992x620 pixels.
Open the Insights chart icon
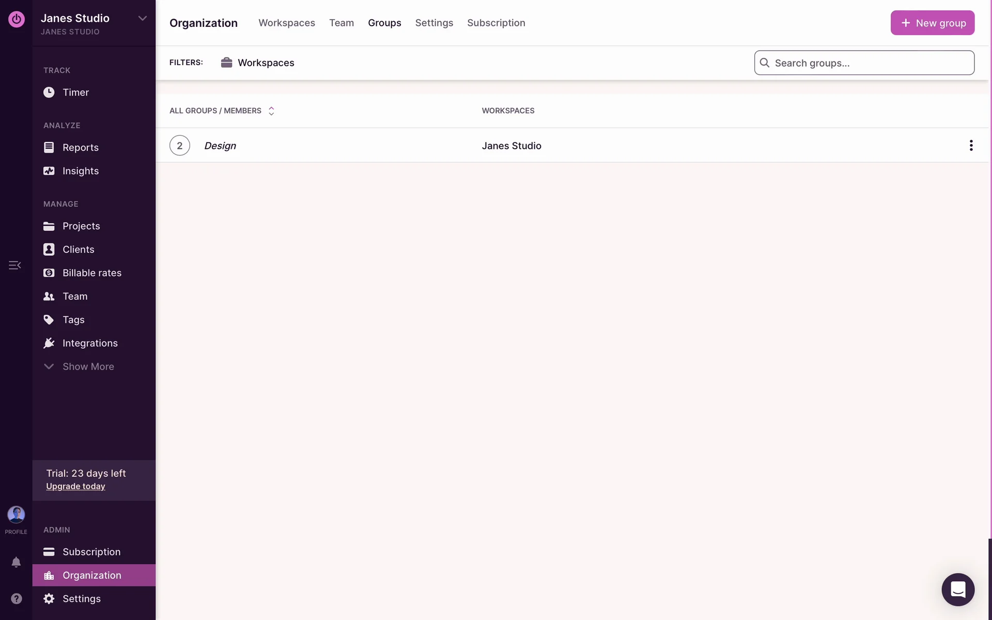(49, 171)
